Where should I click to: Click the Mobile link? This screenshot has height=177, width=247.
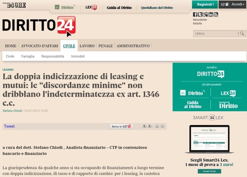pyautogui.click(x=197, y=23)
